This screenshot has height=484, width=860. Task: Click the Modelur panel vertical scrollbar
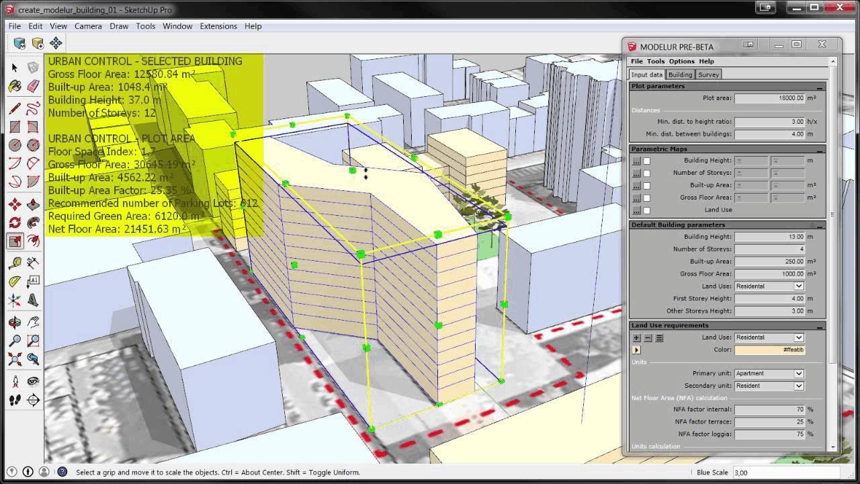[x=833, y=255]
